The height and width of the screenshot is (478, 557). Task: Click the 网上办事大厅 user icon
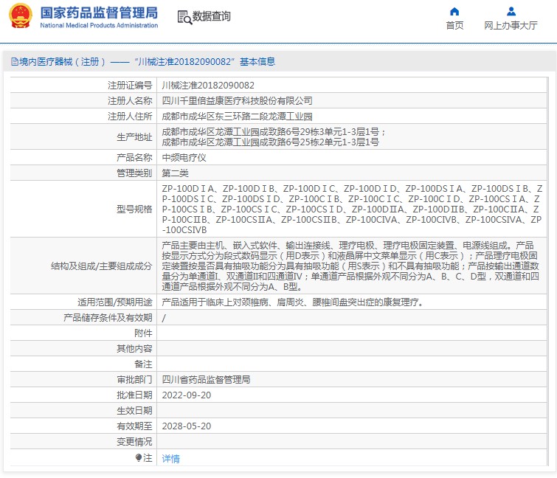[x=511, y=12]
